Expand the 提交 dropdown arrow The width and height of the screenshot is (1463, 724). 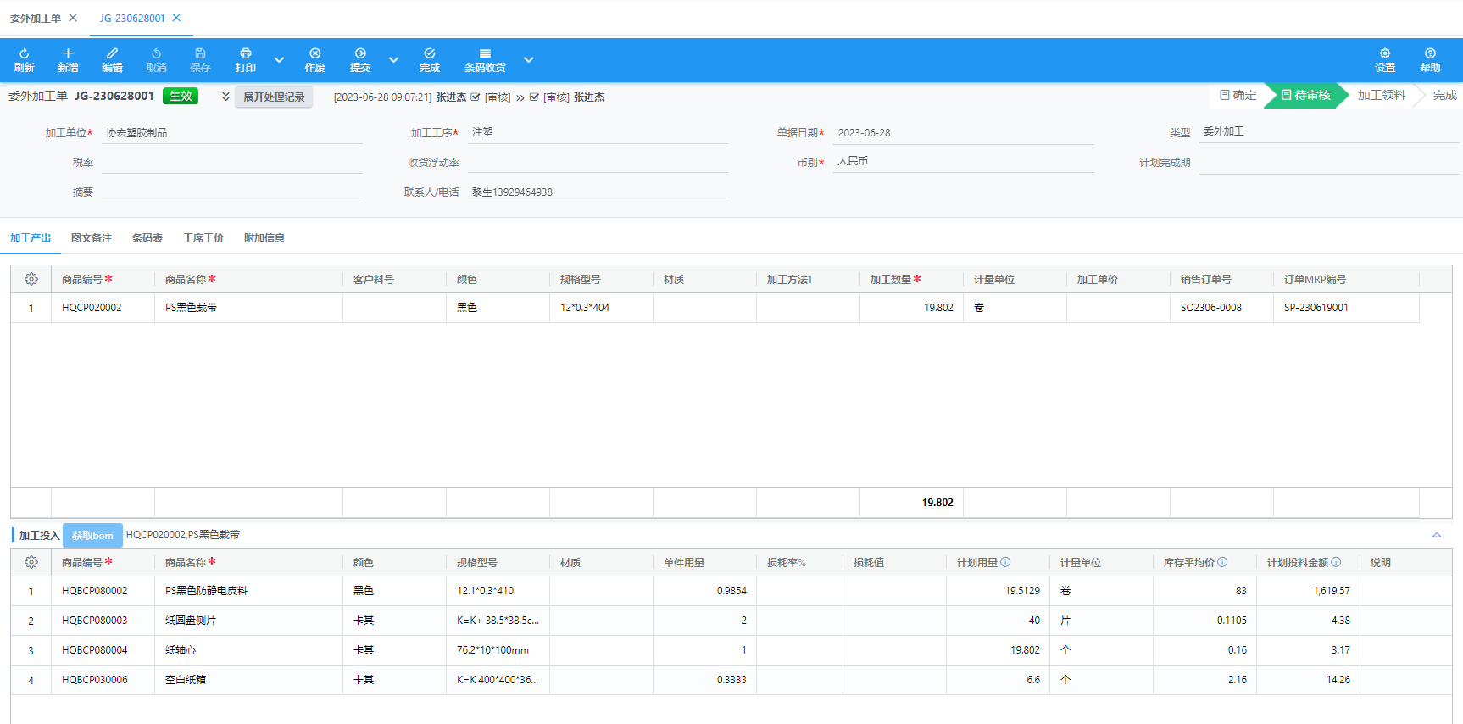point(393,60)
